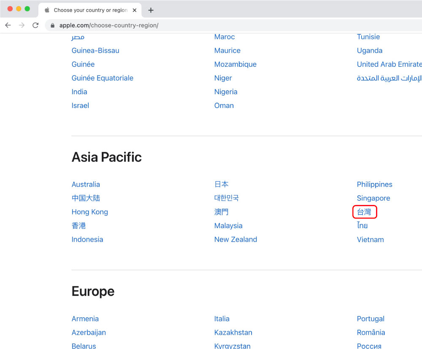
Task: Select the 澳門 link
Action: pos(221,212)
